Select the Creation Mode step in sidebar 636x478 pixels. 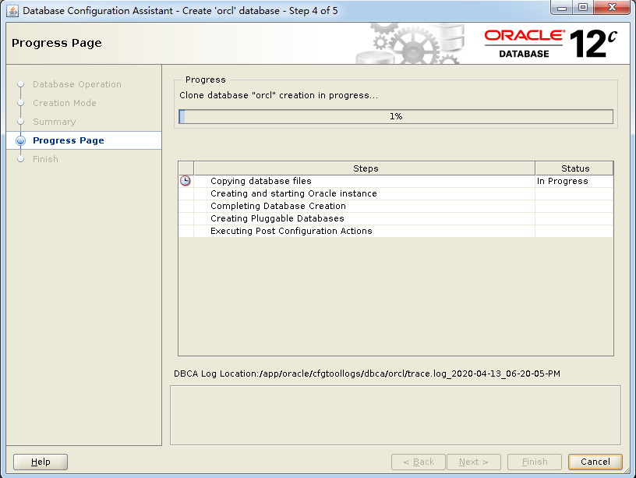point(65,103)
